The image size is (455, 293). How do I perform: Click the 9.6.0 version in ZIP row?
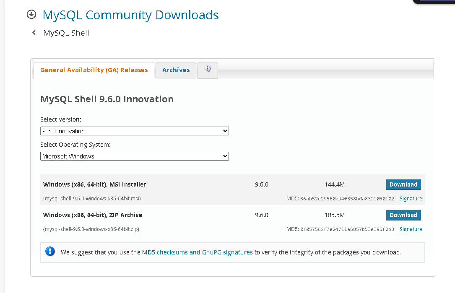(261, 215)
